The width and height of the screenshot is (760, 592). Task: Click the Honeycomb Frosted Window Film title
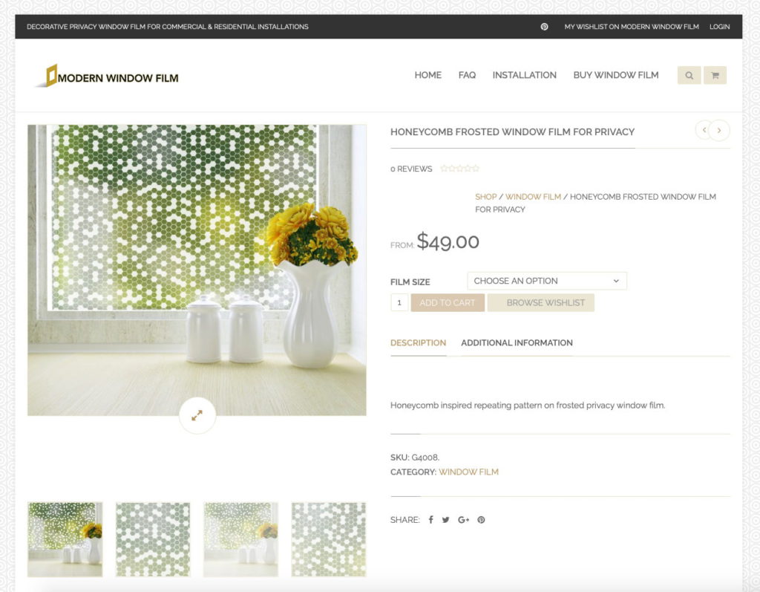pos(512,132)
